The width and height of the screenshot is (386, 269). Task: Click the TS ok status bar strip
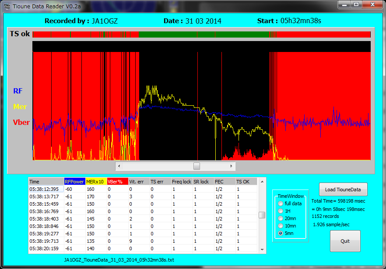tap(201, 34)
